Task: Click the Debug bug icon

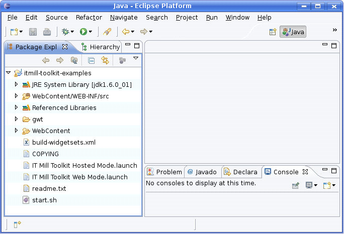Action: tap(65, 32)
